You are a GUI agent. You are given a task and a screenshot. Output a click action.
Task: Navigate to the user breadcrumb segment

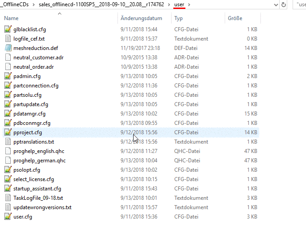[x=179, y=4]
